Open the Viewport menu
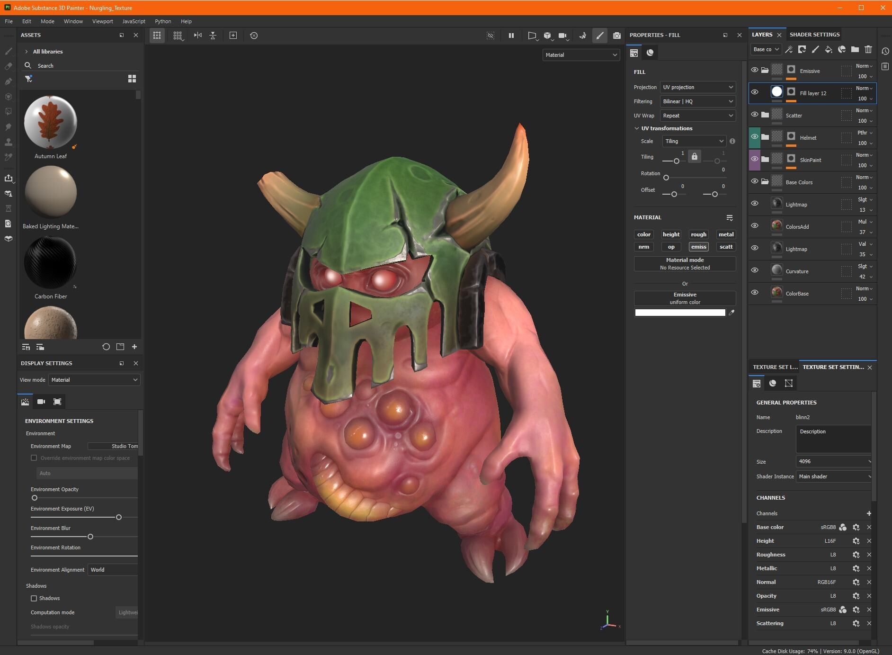 click(102, 21)
